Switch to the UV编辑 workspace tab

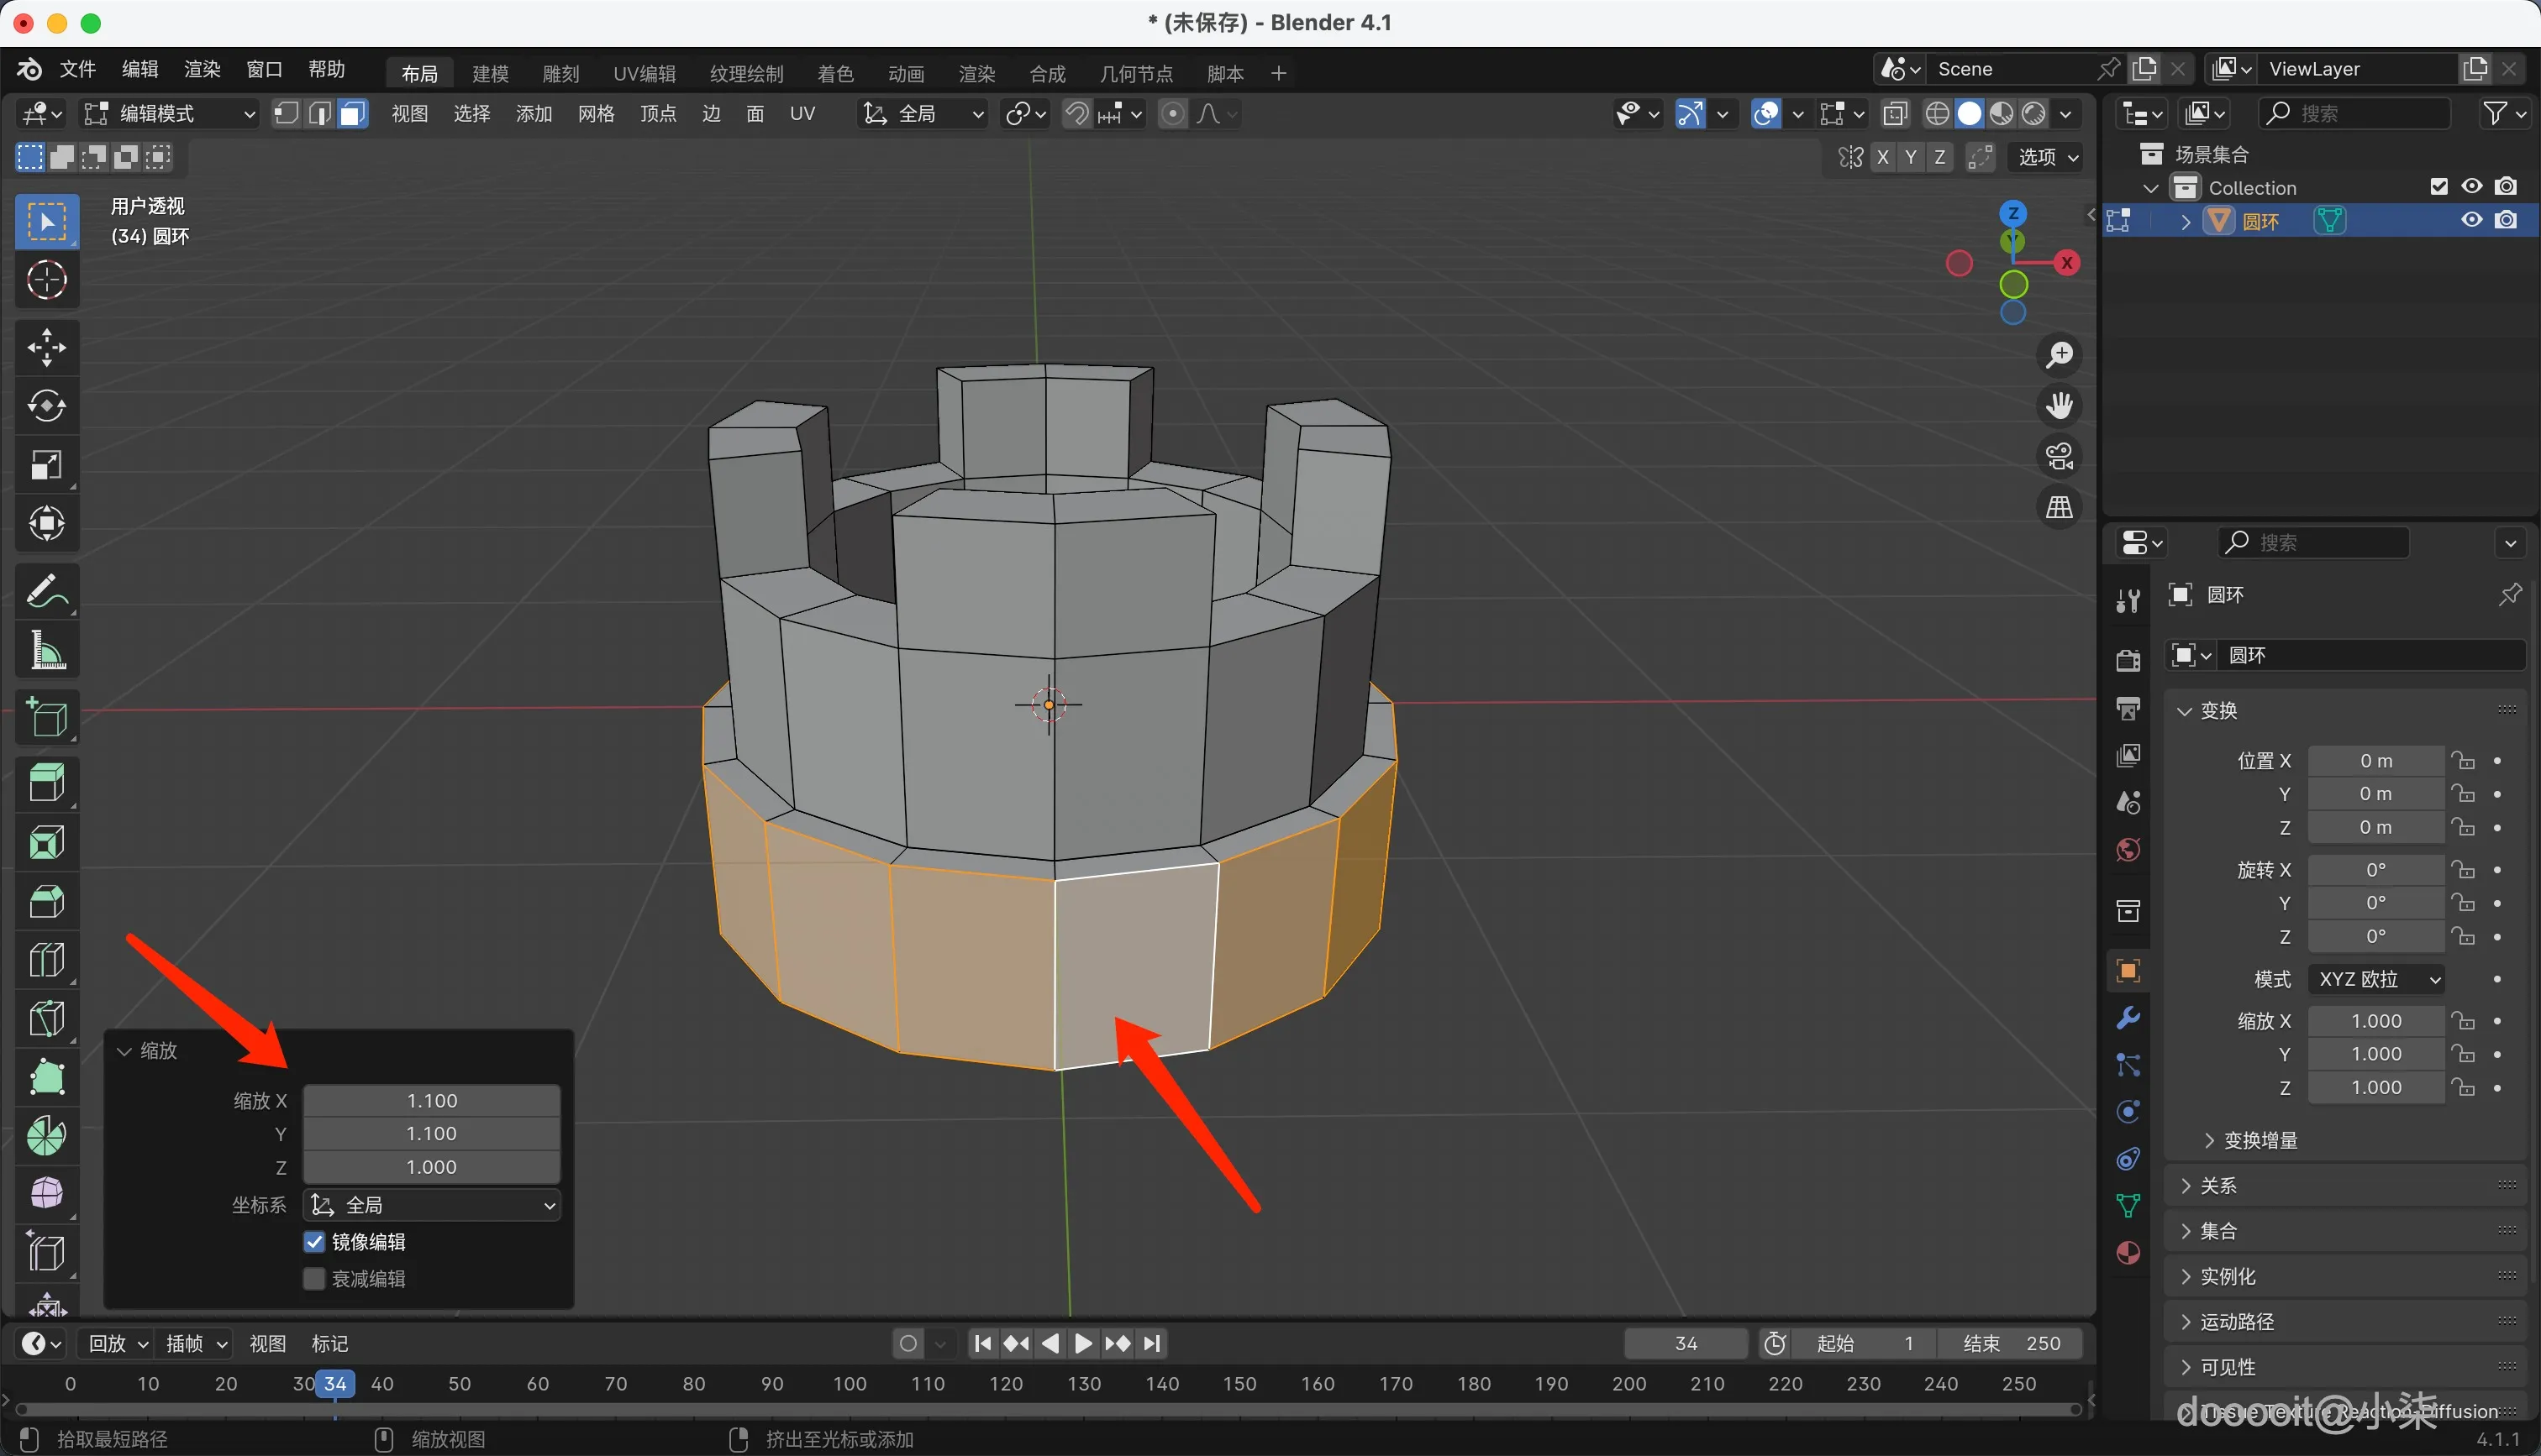(644, 73)
